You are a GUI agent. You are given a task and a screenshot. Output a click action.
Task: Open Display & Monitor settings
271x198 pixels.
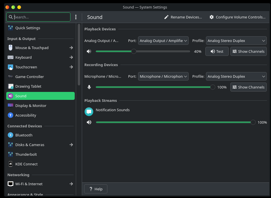(x=31, y=106)
